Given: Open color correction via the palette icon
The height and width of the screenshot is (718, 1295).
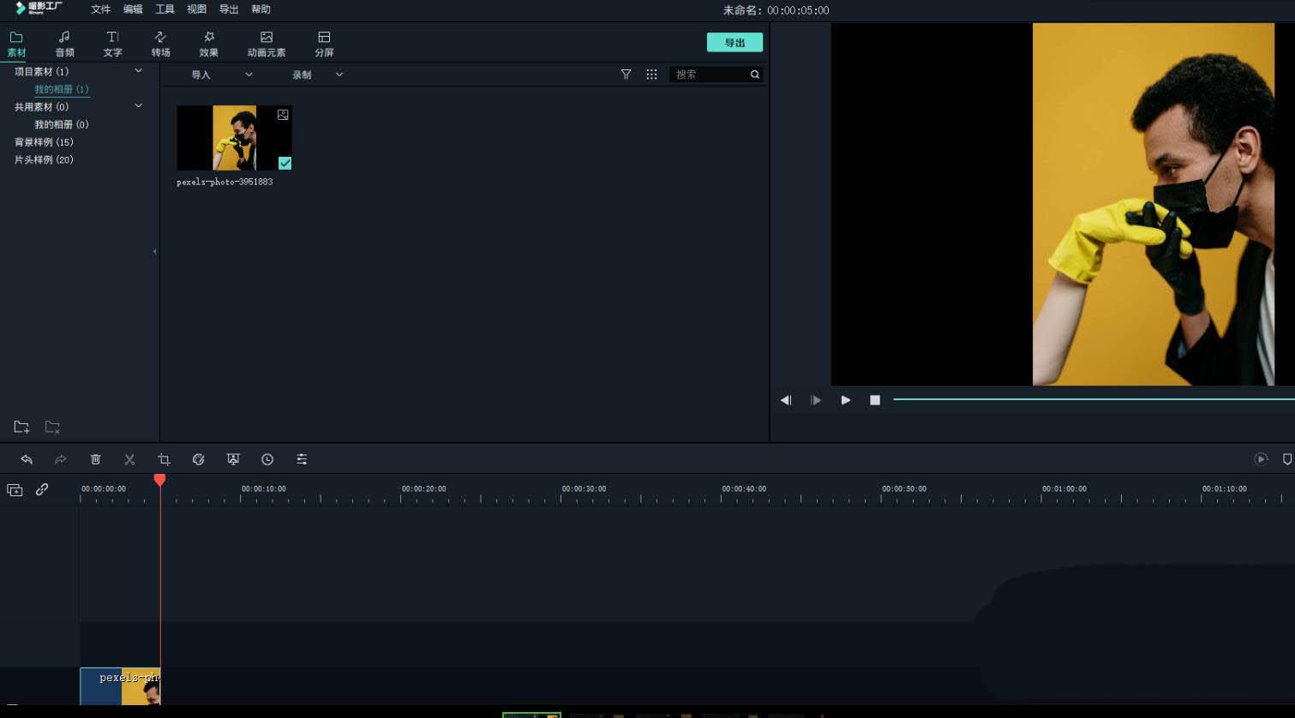Looking at the screenshot, I should [x=198, y=459].
